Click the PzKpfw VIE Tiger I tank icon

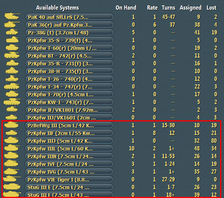(x=12, y=179)
